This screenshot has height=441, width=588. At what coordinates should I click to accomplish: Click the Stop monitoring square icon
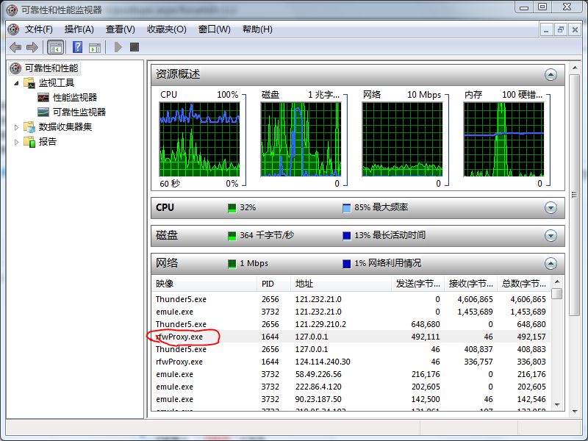[x=135, y=47]
